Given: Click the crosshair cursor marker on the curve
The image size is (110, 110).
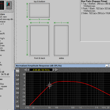Looking at the screenshot, I should 50,85.
